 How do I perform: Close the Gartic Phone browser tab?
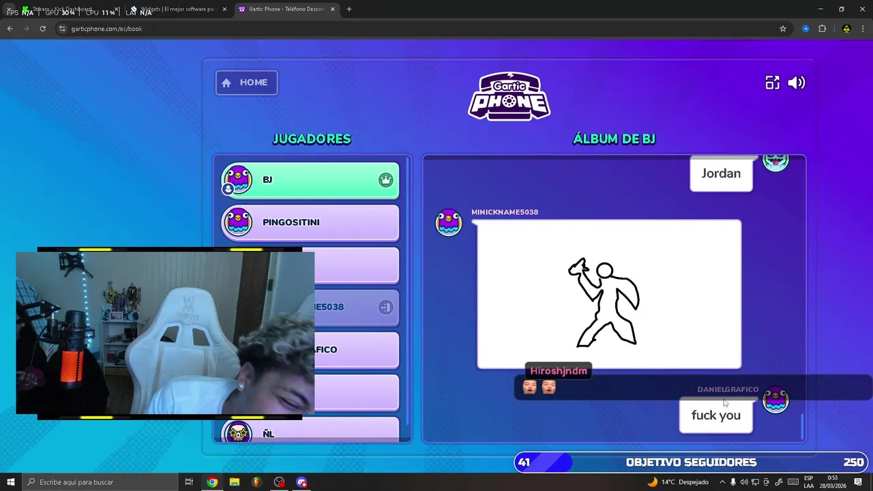point(332,9)
